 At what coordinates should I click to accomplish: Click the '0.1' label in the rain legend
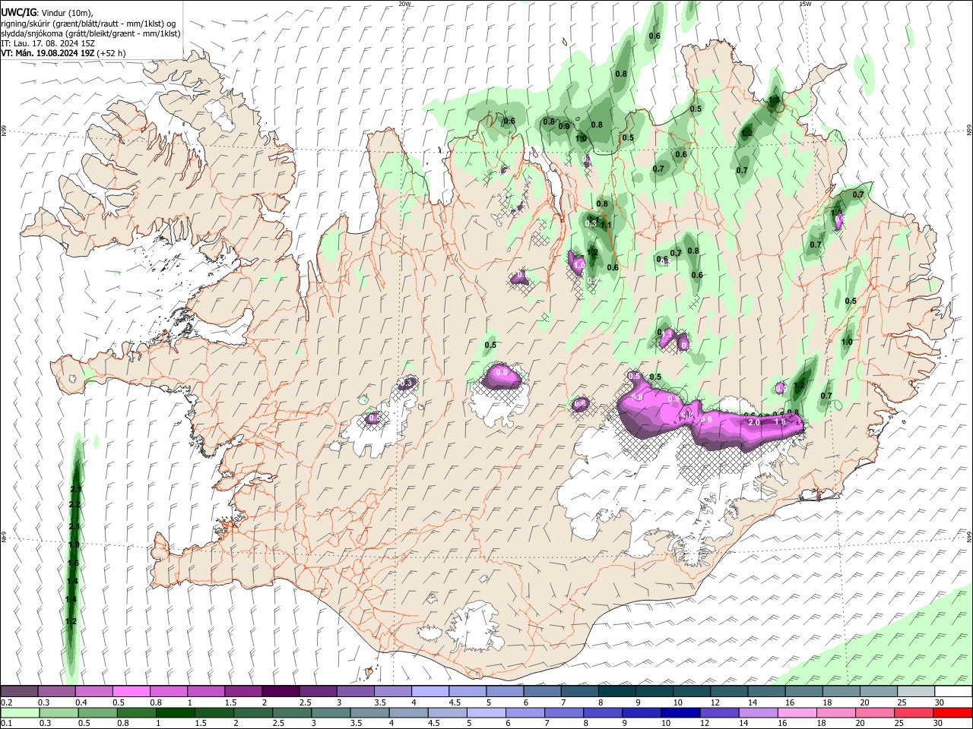pos(7,724)
